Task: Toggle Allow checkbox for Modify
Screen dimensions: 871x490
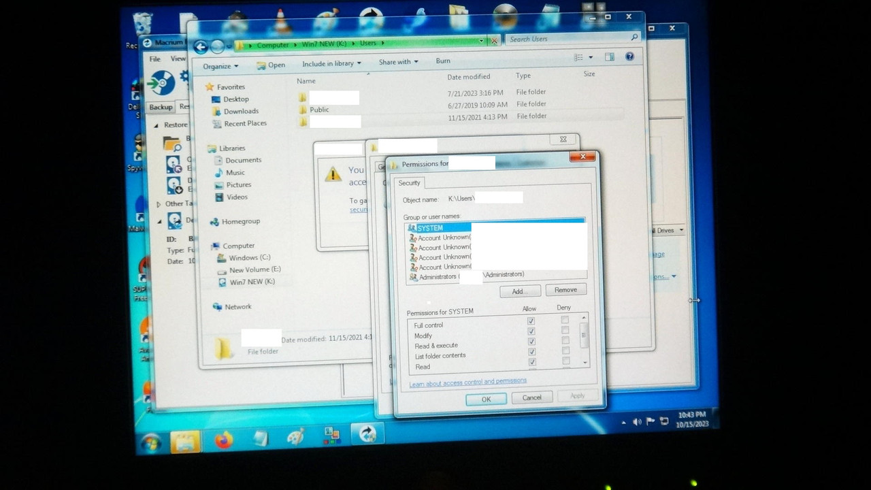Action: click(x=531, y=331)
